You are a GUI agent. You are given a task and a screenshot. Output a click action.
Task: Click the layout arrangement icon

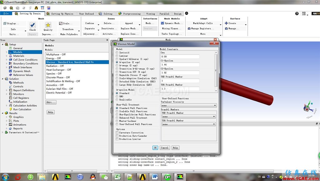(x=304, y=13)
